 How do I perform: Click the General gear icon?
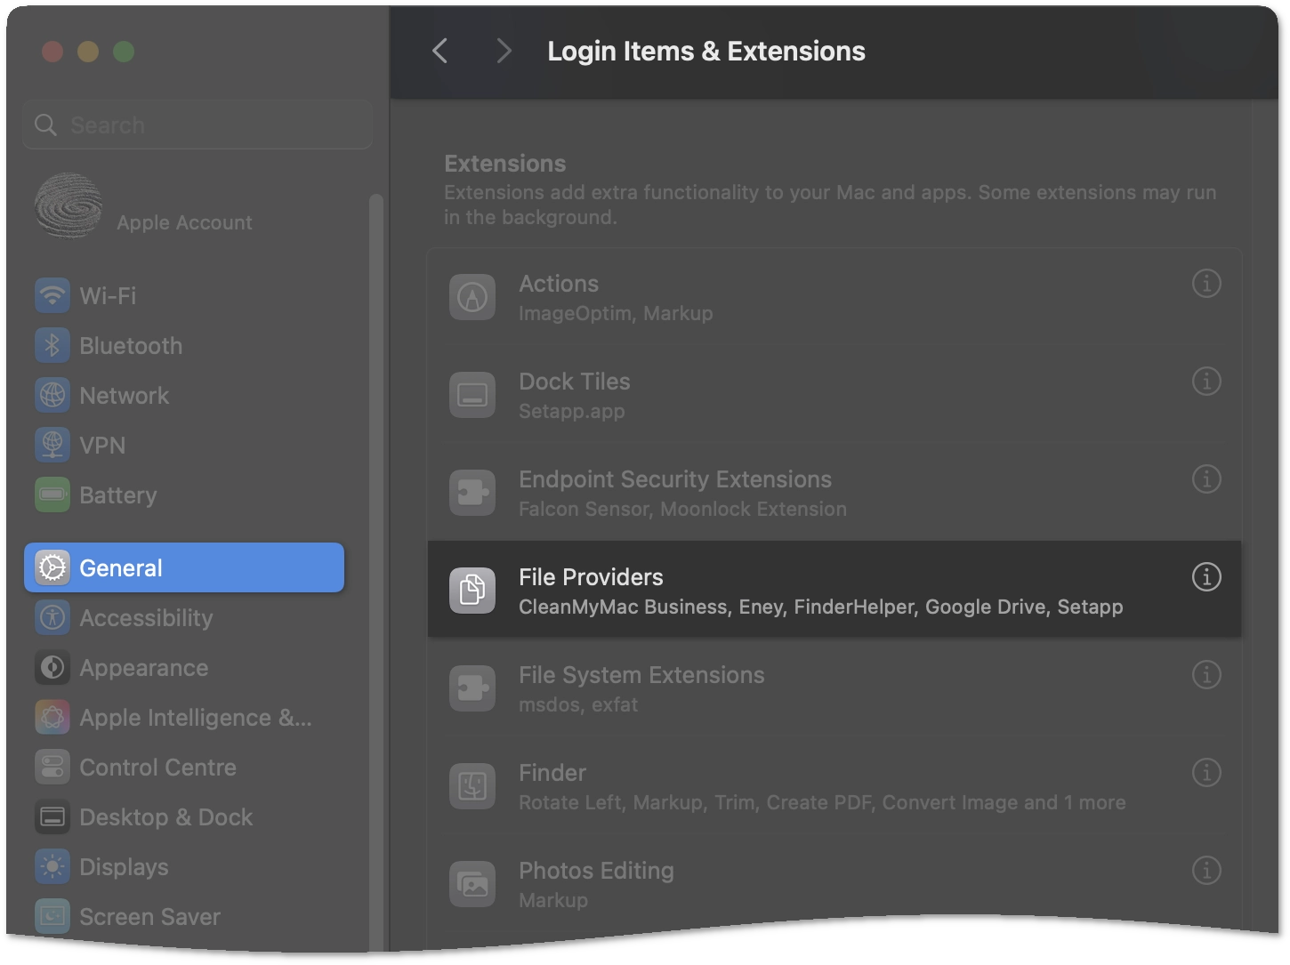52,567
